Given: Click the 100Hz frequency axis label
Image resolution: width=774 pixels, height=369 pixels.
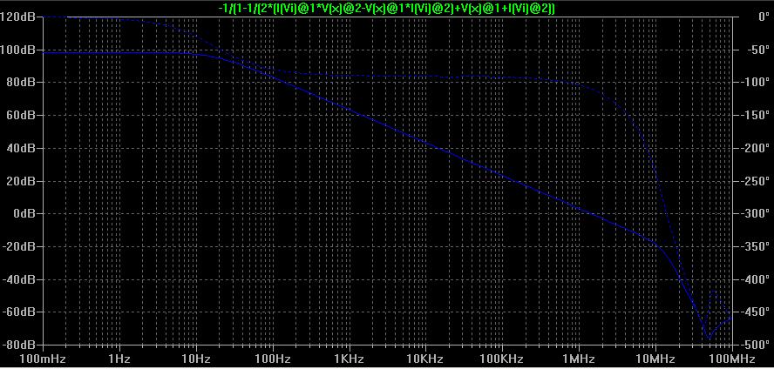Looking at the screenshot, I should [x=273, y=359].
